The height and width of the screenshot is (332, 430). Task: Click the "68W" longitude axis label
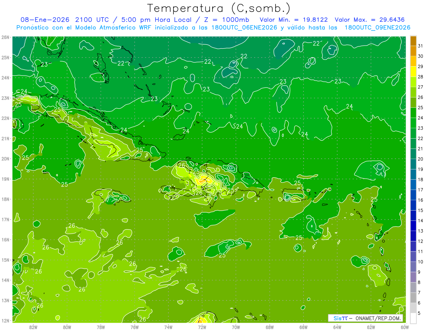point(269,327)
